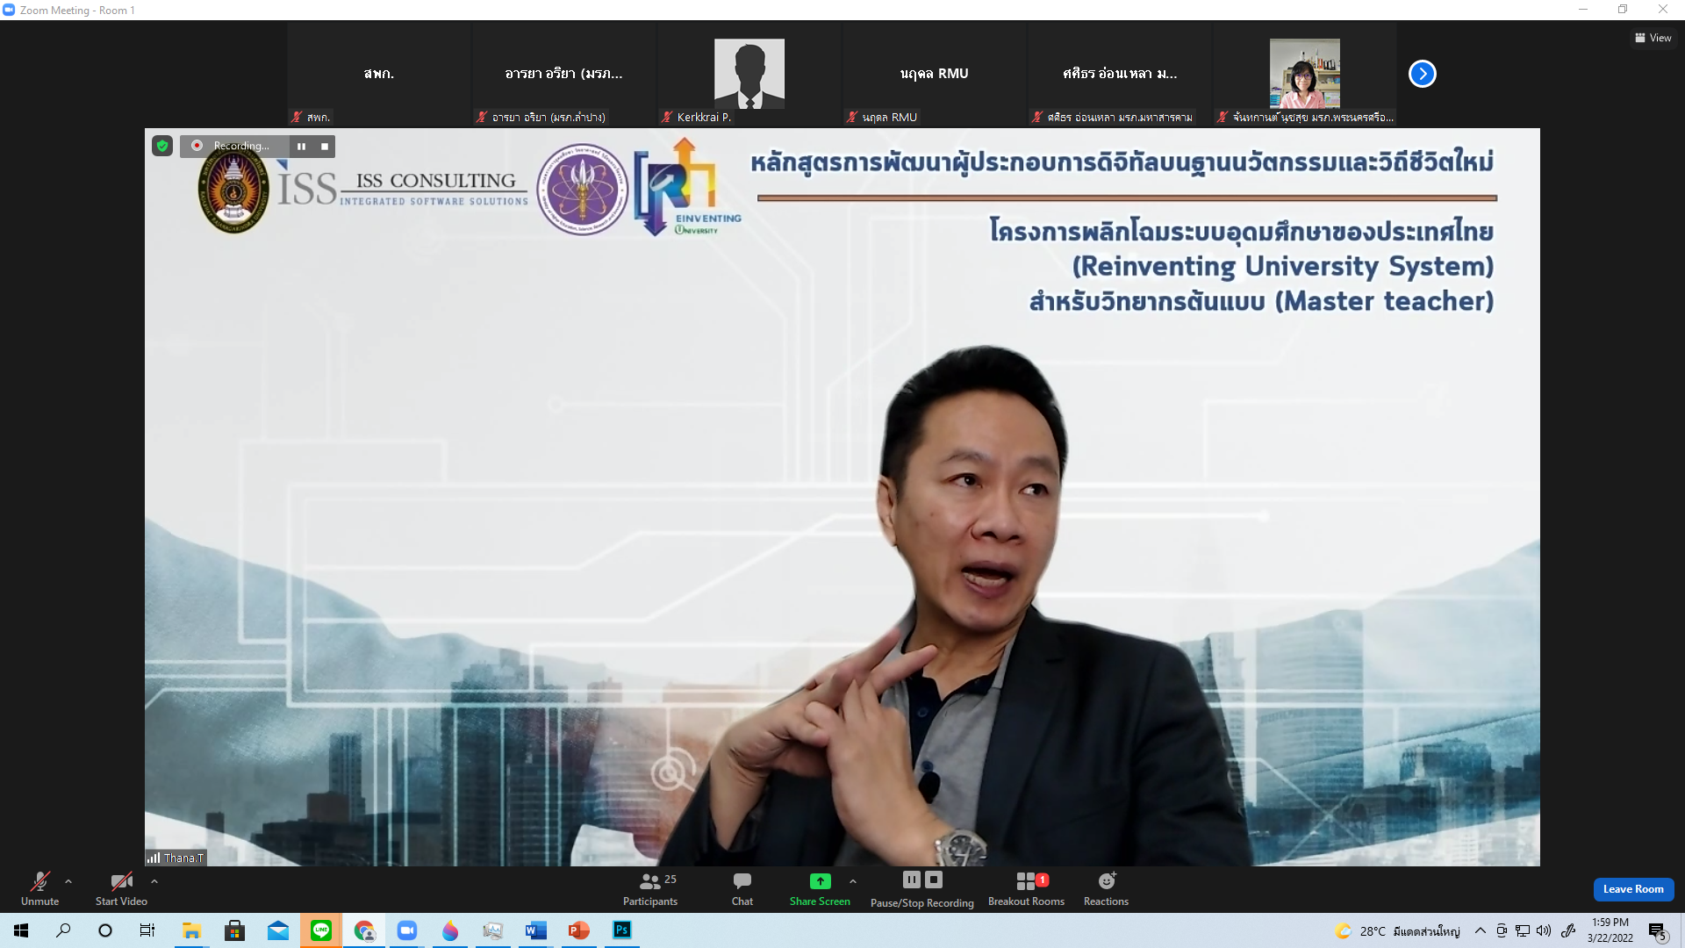Open video options caret next to Start Video
The height and width of the screenshot is (948, 1685).
point(154,881)
